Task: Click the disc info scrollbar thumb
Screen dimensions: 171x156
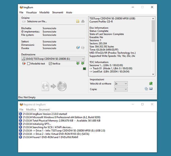Action: (153, 31)
